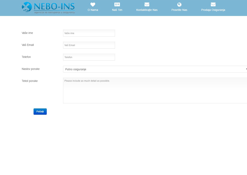Click the globe icon above Posetite Nas

179,5
